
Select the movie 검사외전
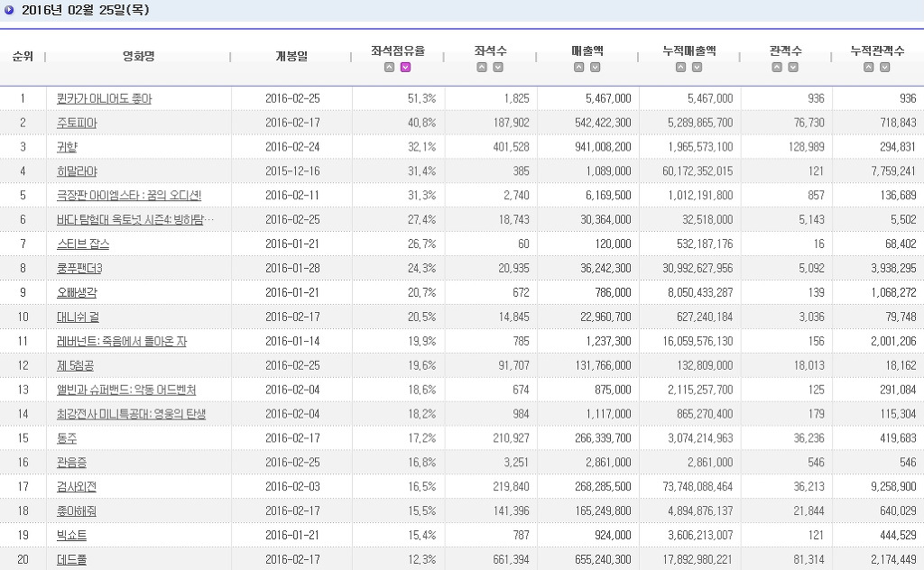click(76, 487)
